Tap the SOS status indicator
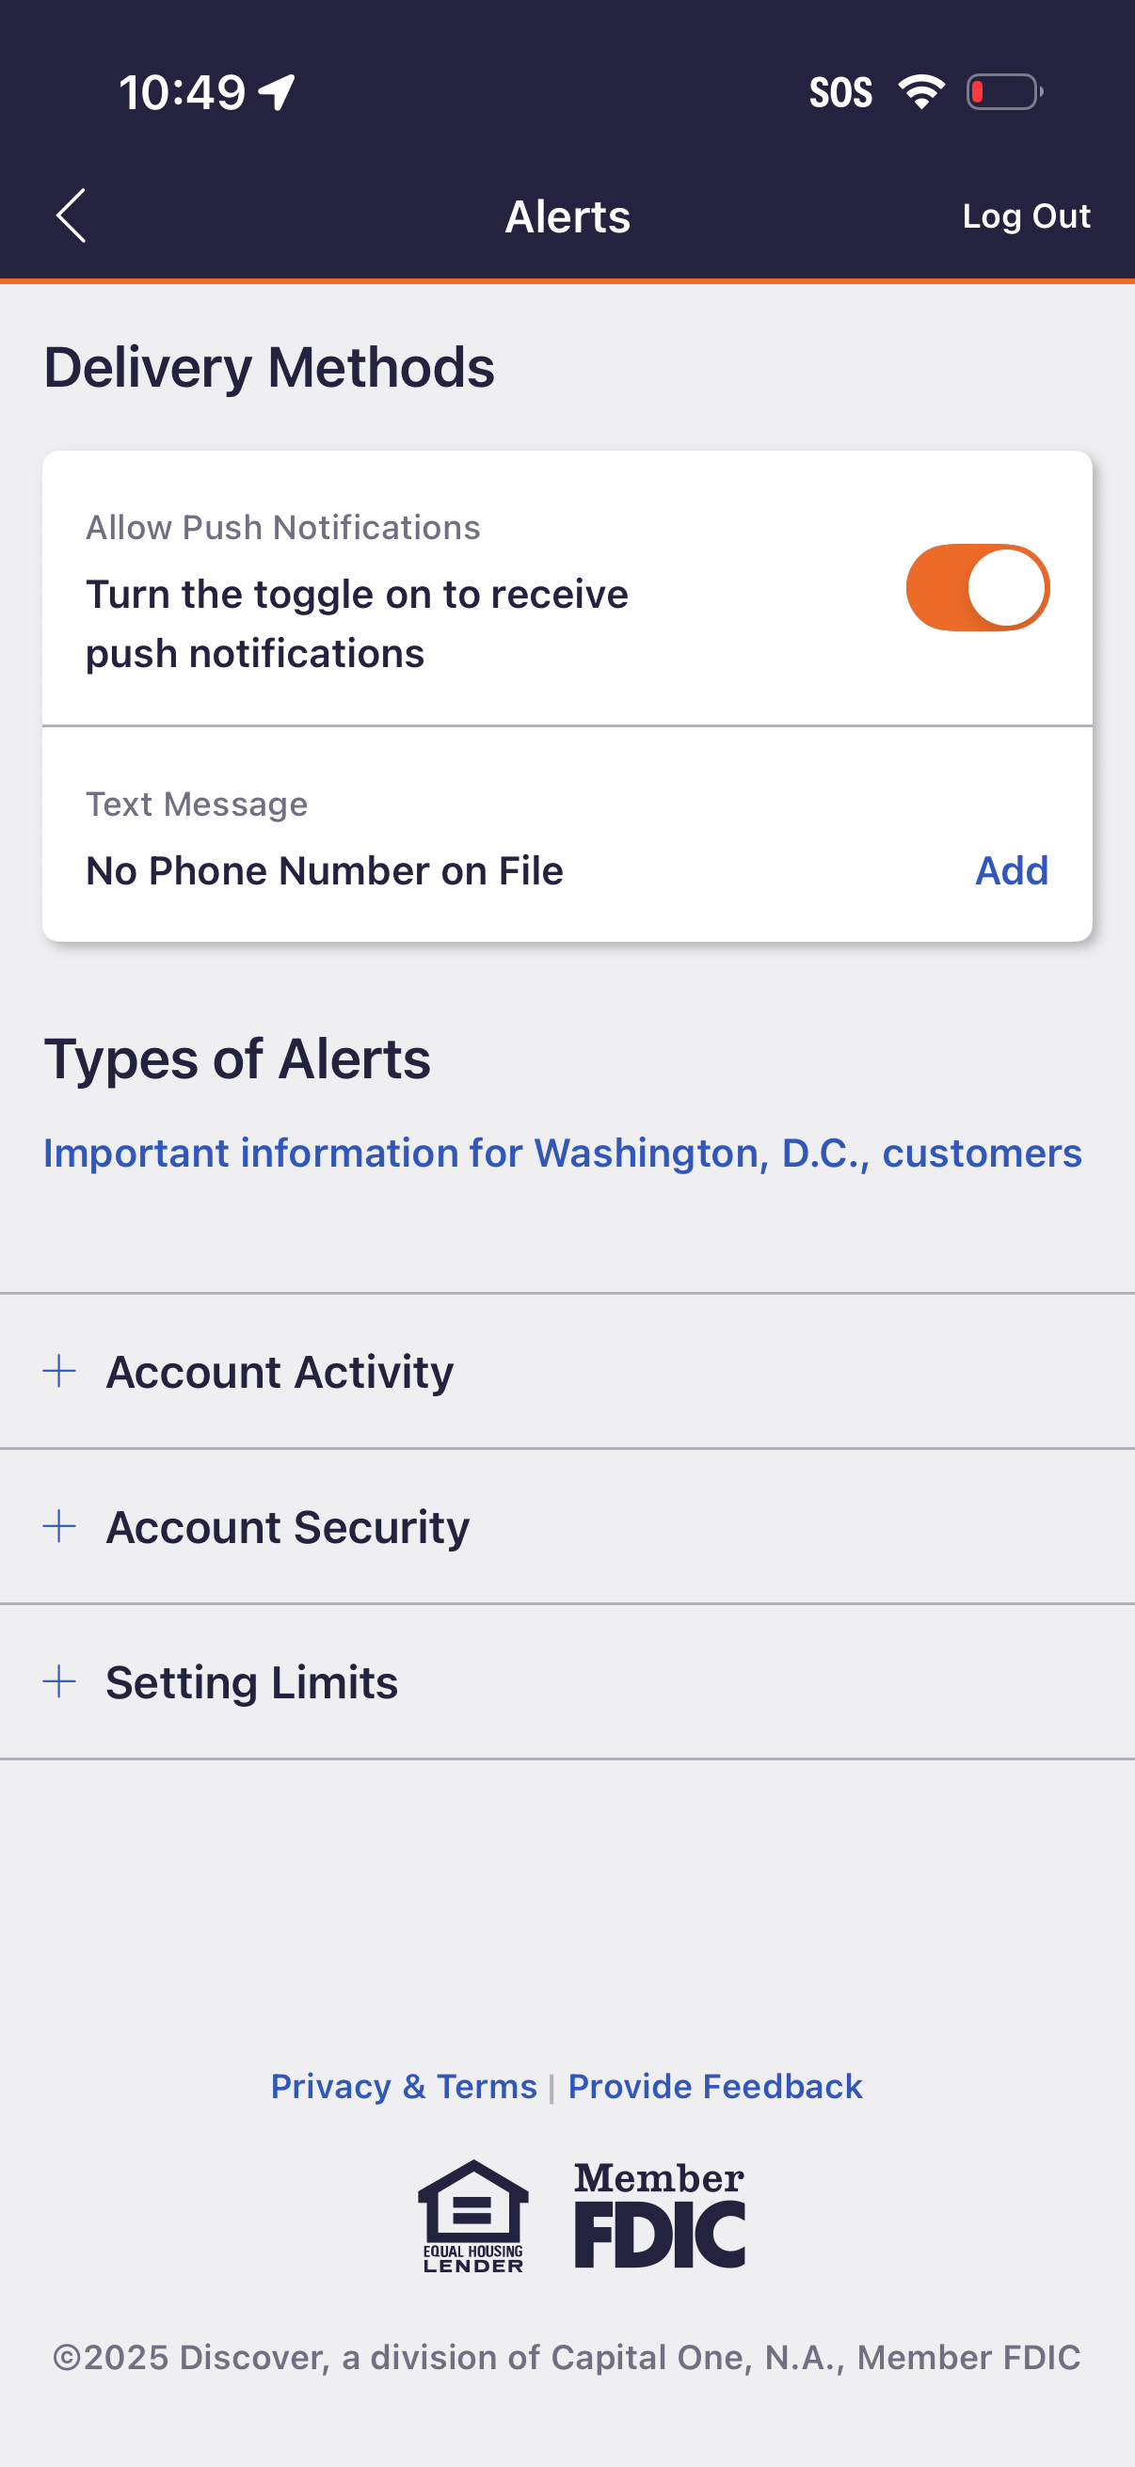This screenshot has height=2467, width=1135. 840,93
